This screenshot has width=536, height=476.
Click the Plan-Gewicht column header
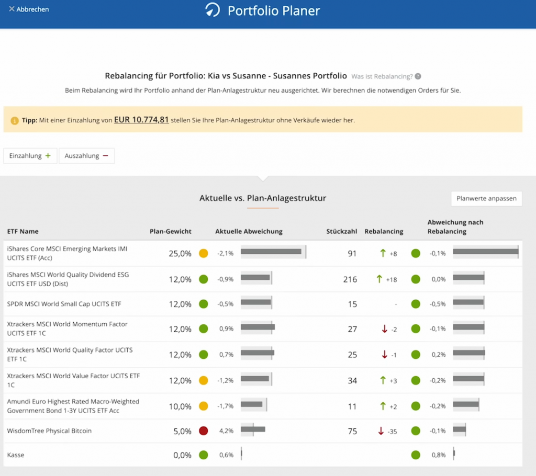coord(171,231)
